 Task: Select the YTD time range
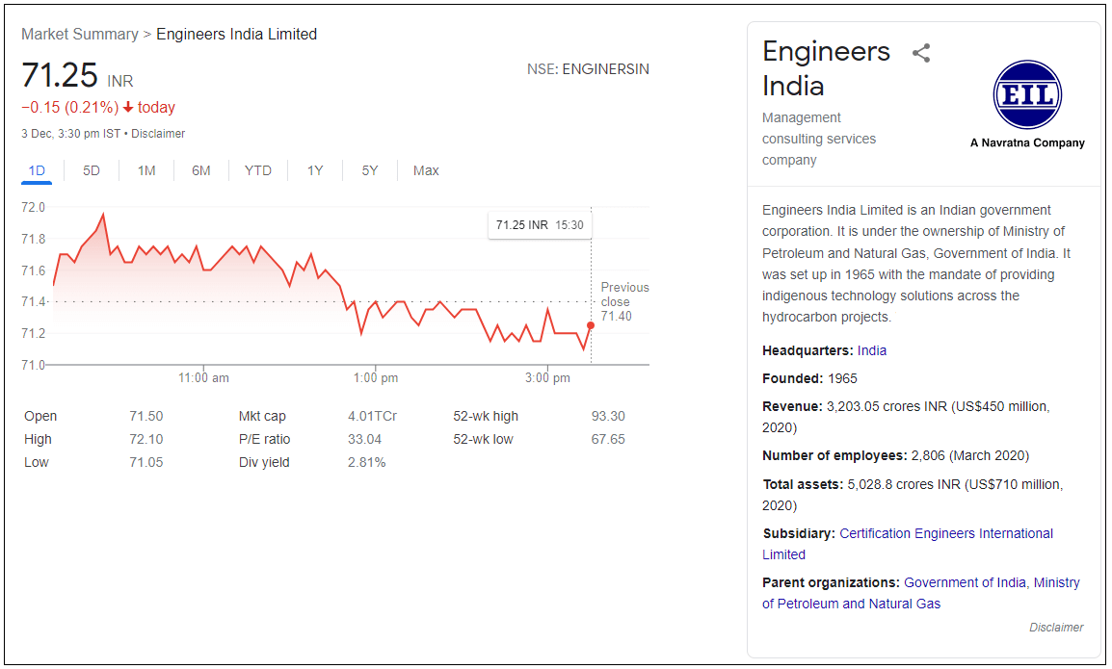(x=258, y=170)
